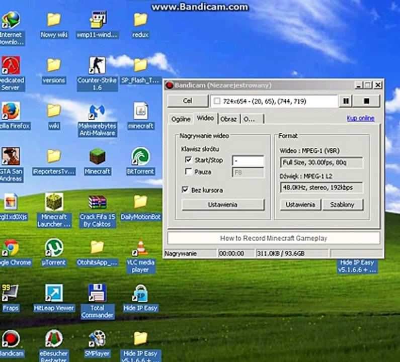Click the Pauza F8 hotkey field
The image size is (400, 362).
(x=248, y=172)
